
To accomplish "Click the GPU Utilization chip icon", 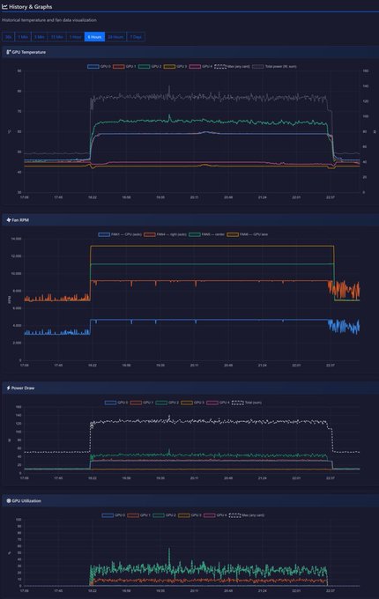I will click(9, 501).
